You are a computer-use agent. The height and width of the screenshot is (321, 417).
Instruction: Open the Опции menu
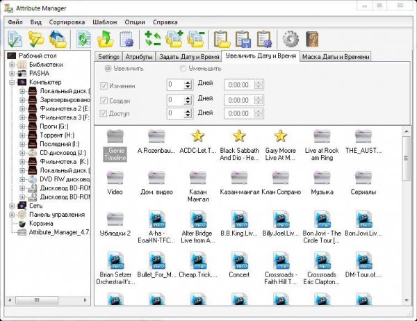[x=135, y=22]
